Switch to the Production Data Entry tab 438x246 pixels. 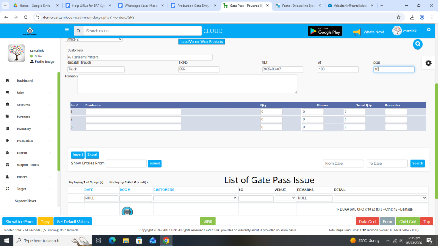point(194,6)
